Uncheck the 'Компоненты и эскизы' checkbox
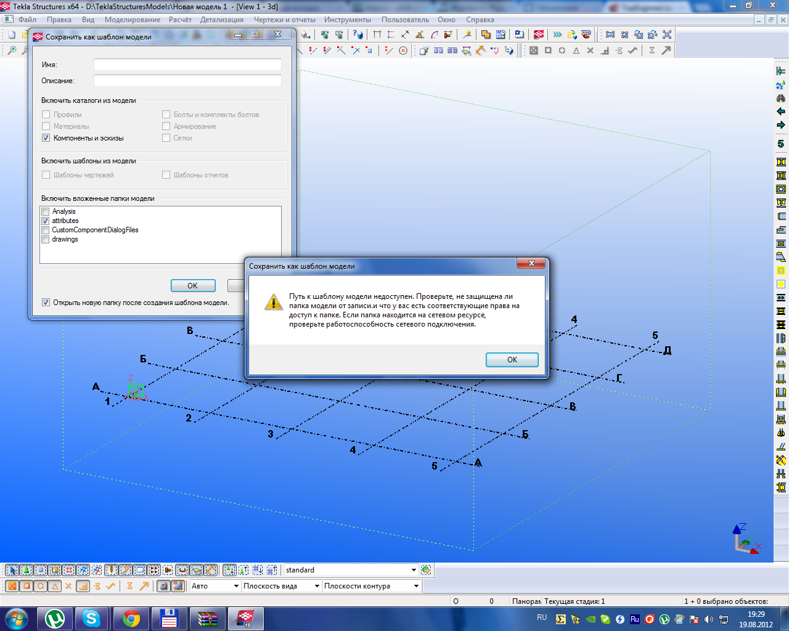 [46, 138]
